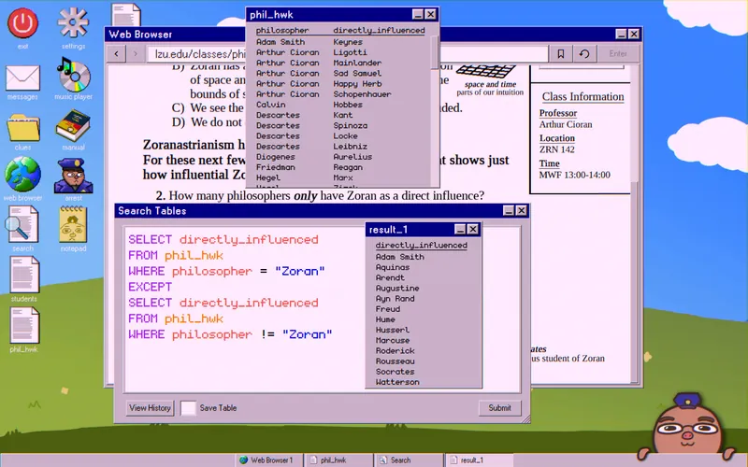Select Hume row in result_1
Viewport: 748px width, 467px height.
[x=385, y=319]
